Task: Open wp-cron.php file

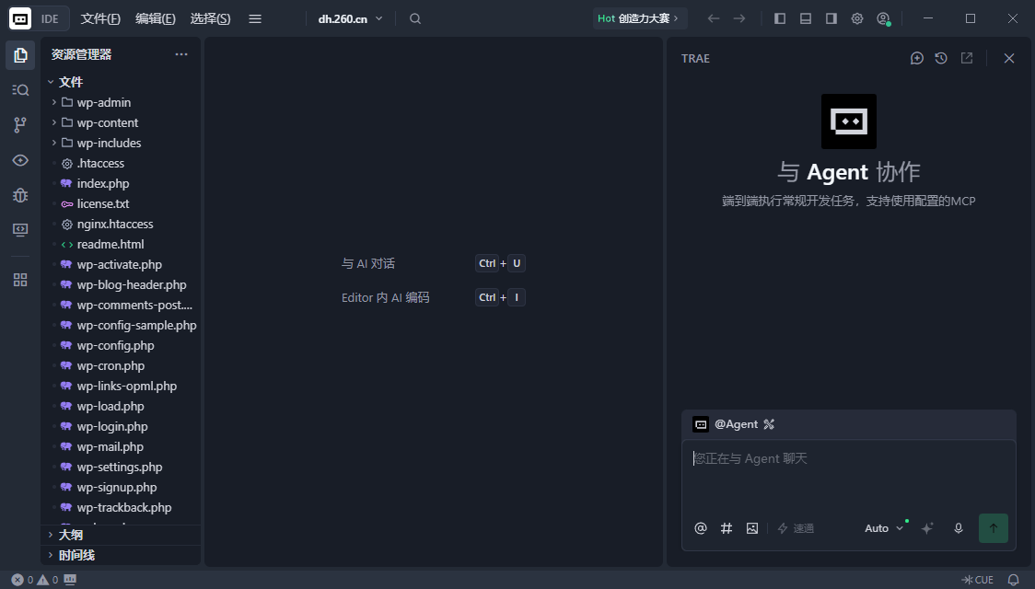Action: [x=122, y=366]
